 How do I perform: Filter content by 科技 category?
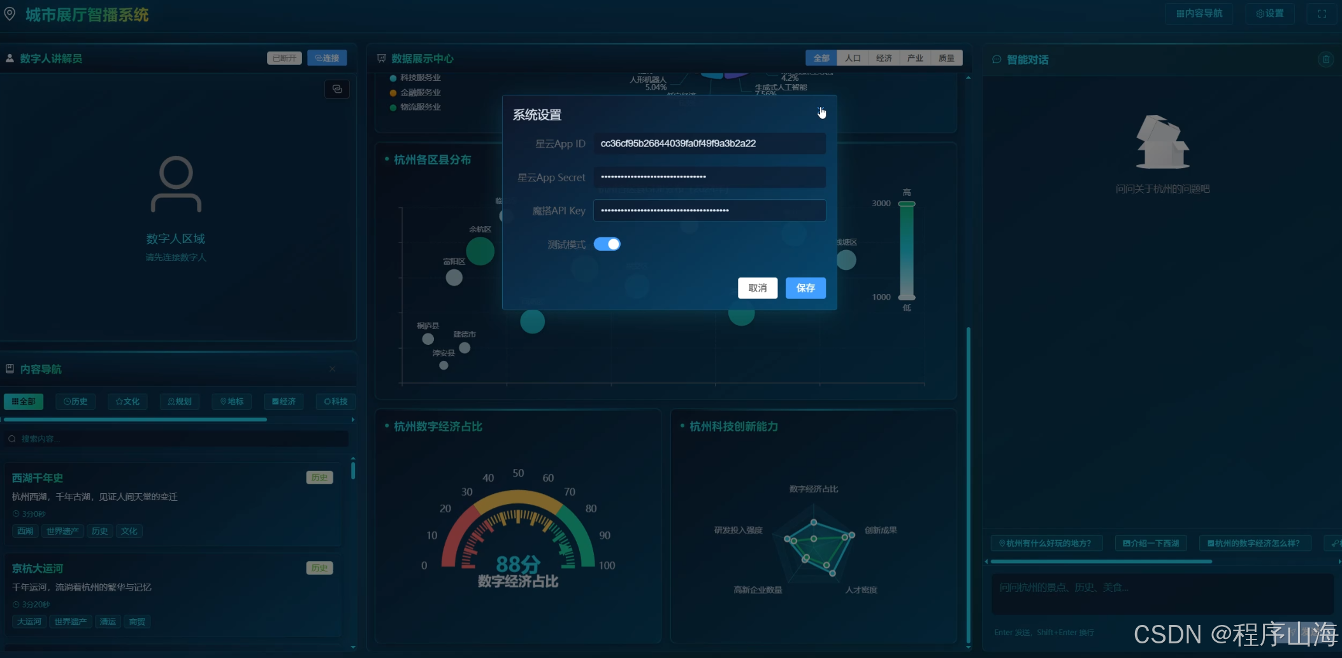coord(336,402)
